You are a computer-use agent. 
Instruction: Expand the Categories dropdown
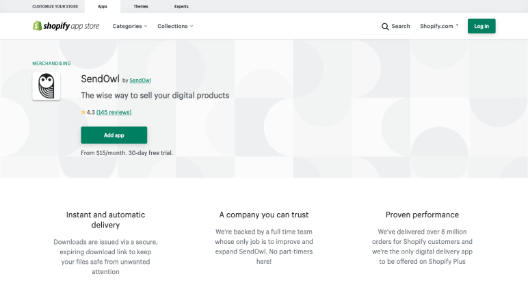pos(130,26)
